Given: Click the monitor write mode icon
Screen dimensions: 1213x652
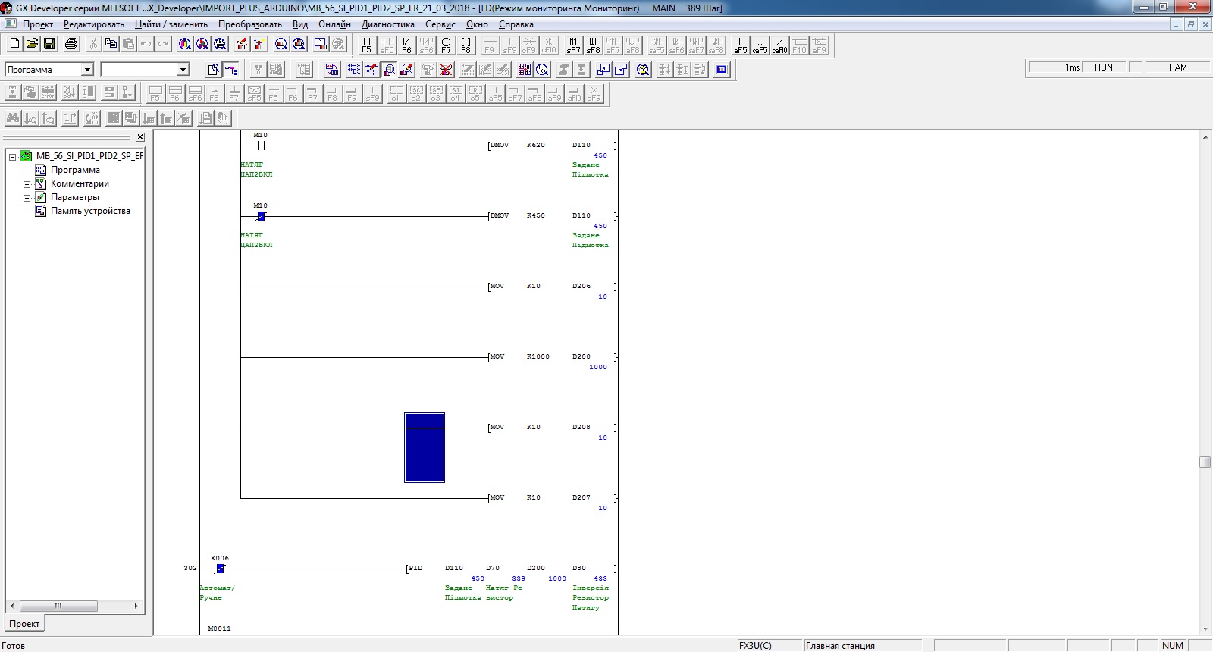Looking at the screenshot, I should pos(407,70).
